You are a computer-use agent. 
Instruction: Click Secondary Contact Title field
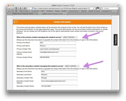point(59,78)
